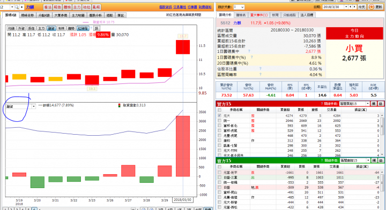This screenshot has width=386, height=210.
Task: Open the 籌碼分析 tab
Action: tap(225, 15)
